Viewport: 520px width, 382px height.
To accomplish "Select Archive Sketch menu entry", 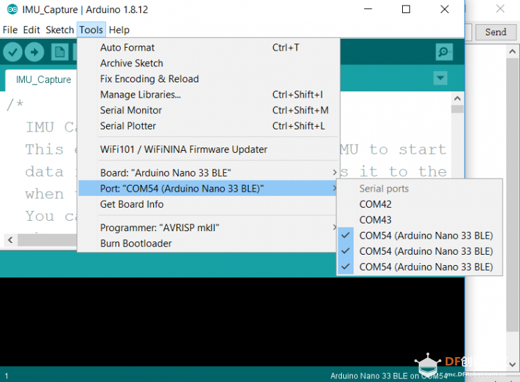I will pos(208,63).
